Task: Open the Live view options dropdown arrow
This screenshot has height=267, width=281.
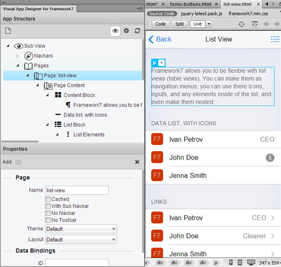Action: pyautogui.click(x=209, y=24)
